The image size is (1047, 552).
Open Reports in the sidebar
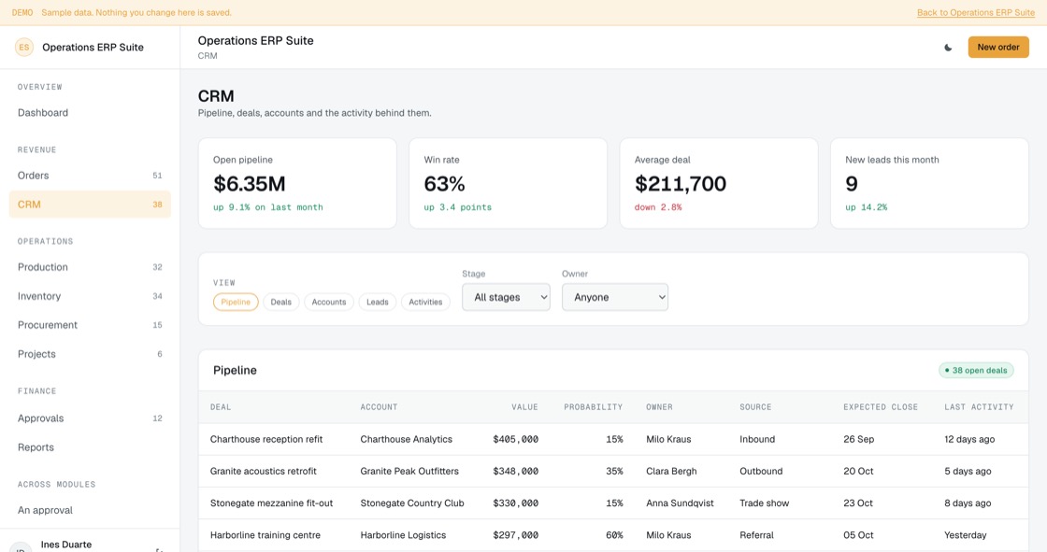pos(90,447)
